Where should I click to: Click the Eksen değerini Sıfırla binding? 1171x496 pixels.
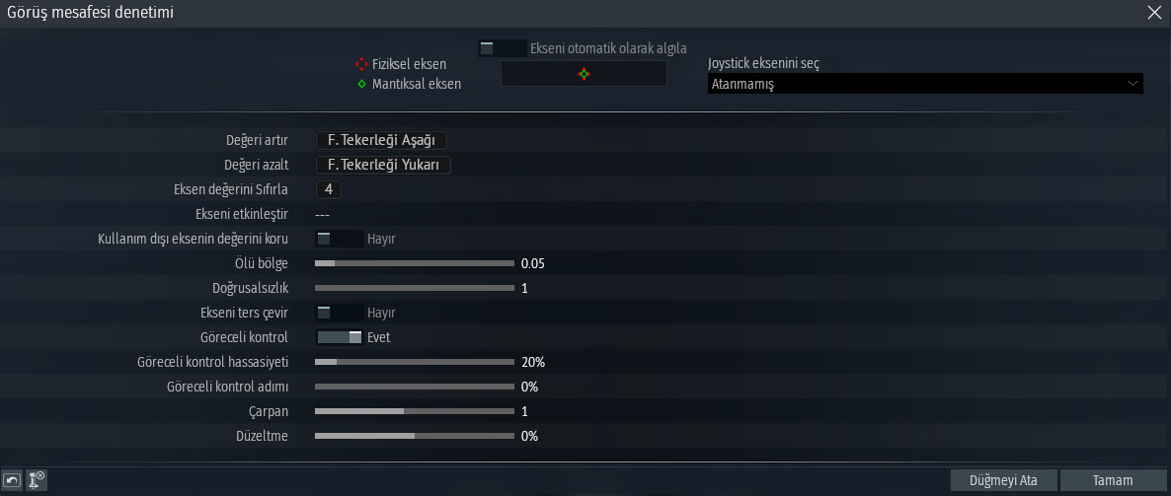click(328, 189)
